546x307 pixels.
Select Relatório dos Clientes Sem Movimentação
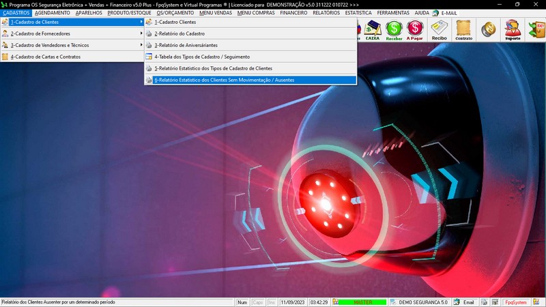click(x=224, y=80)
